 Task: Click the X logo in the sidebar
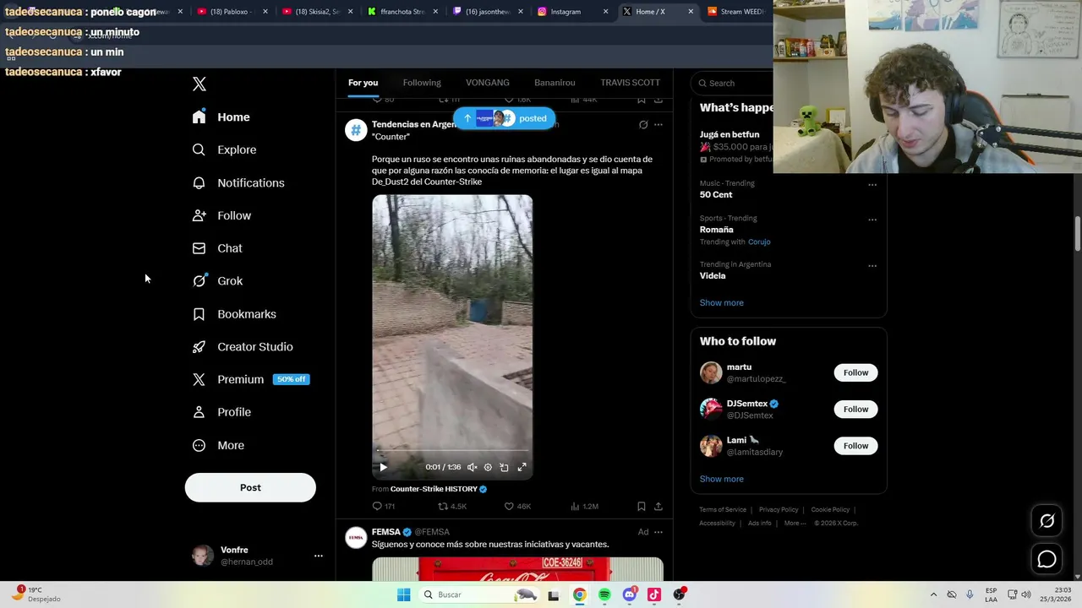click(199, 84)
